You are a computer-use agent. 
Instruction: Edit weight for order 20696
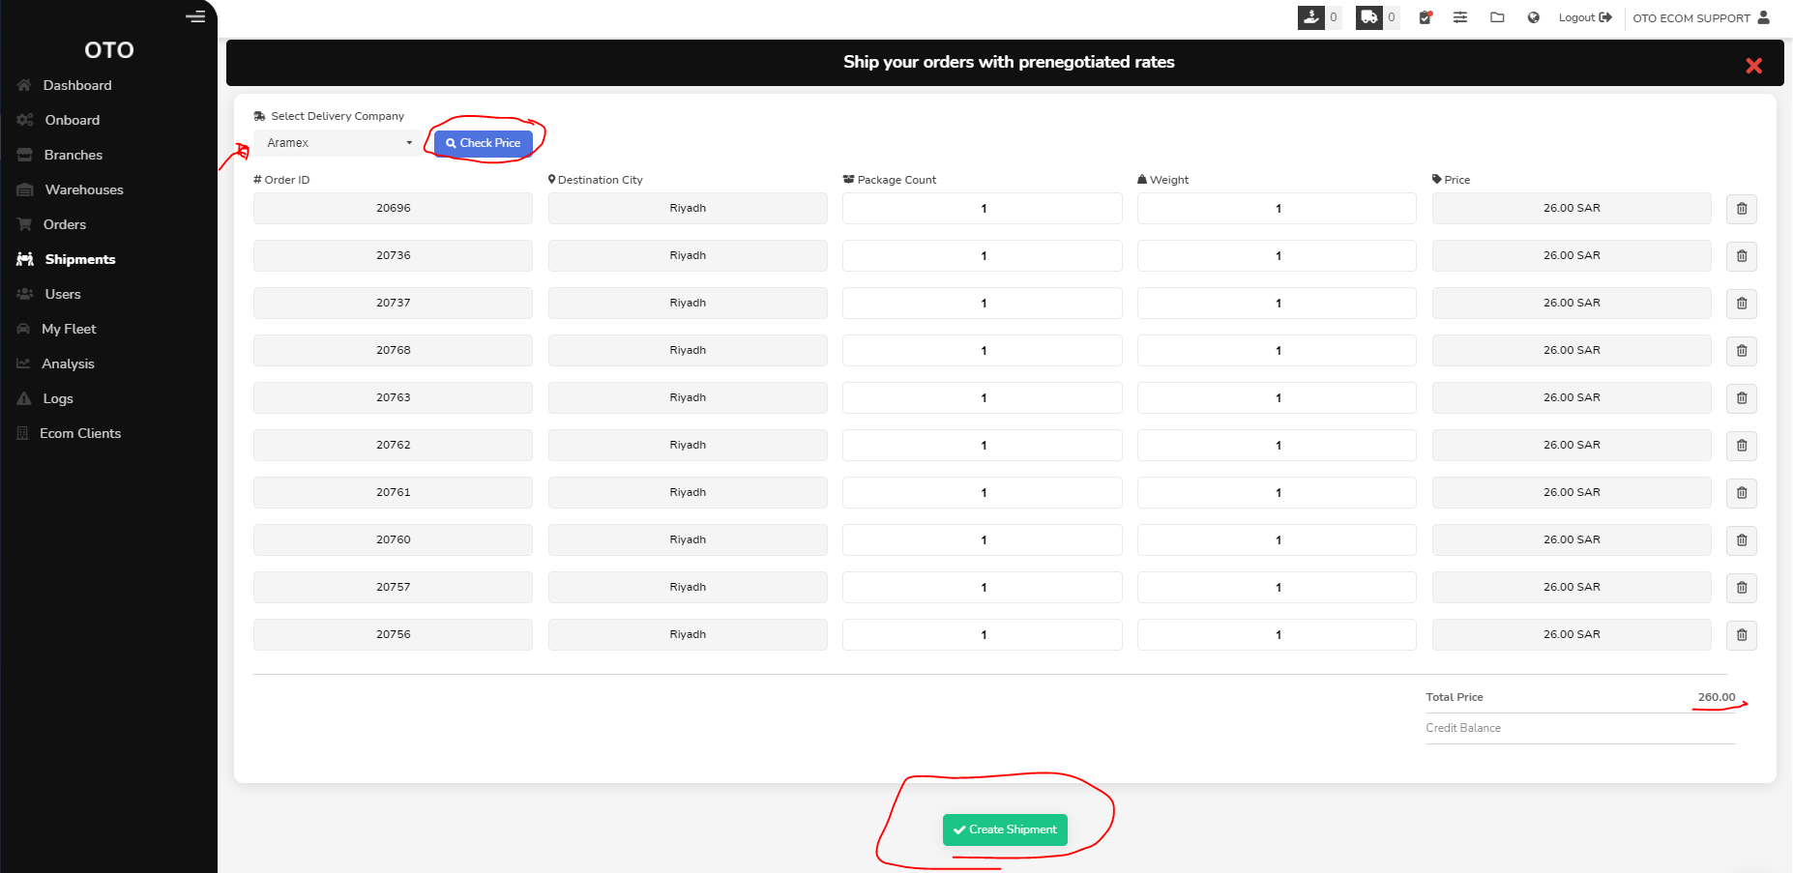tap(1277, 209)
